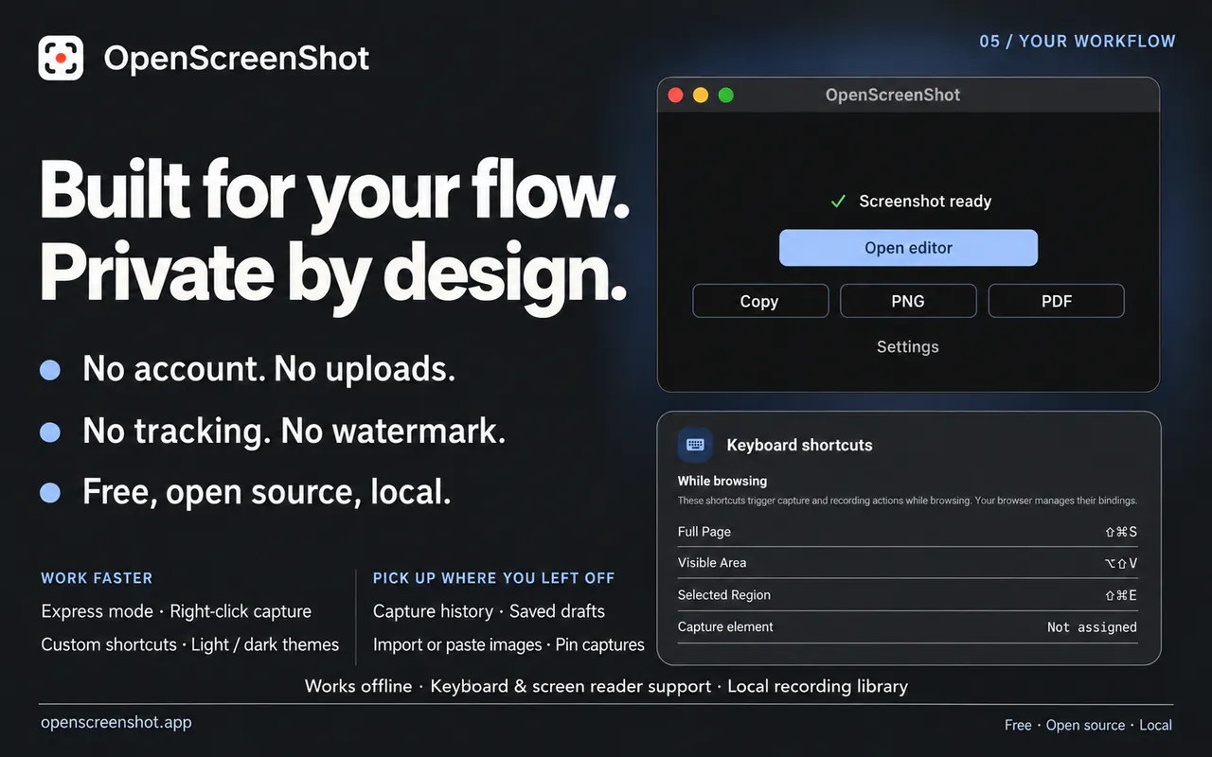1212x757 pixels.
Task: Click the shortcuts description starting 'These shortcuts trigger'
Action: 907,501
